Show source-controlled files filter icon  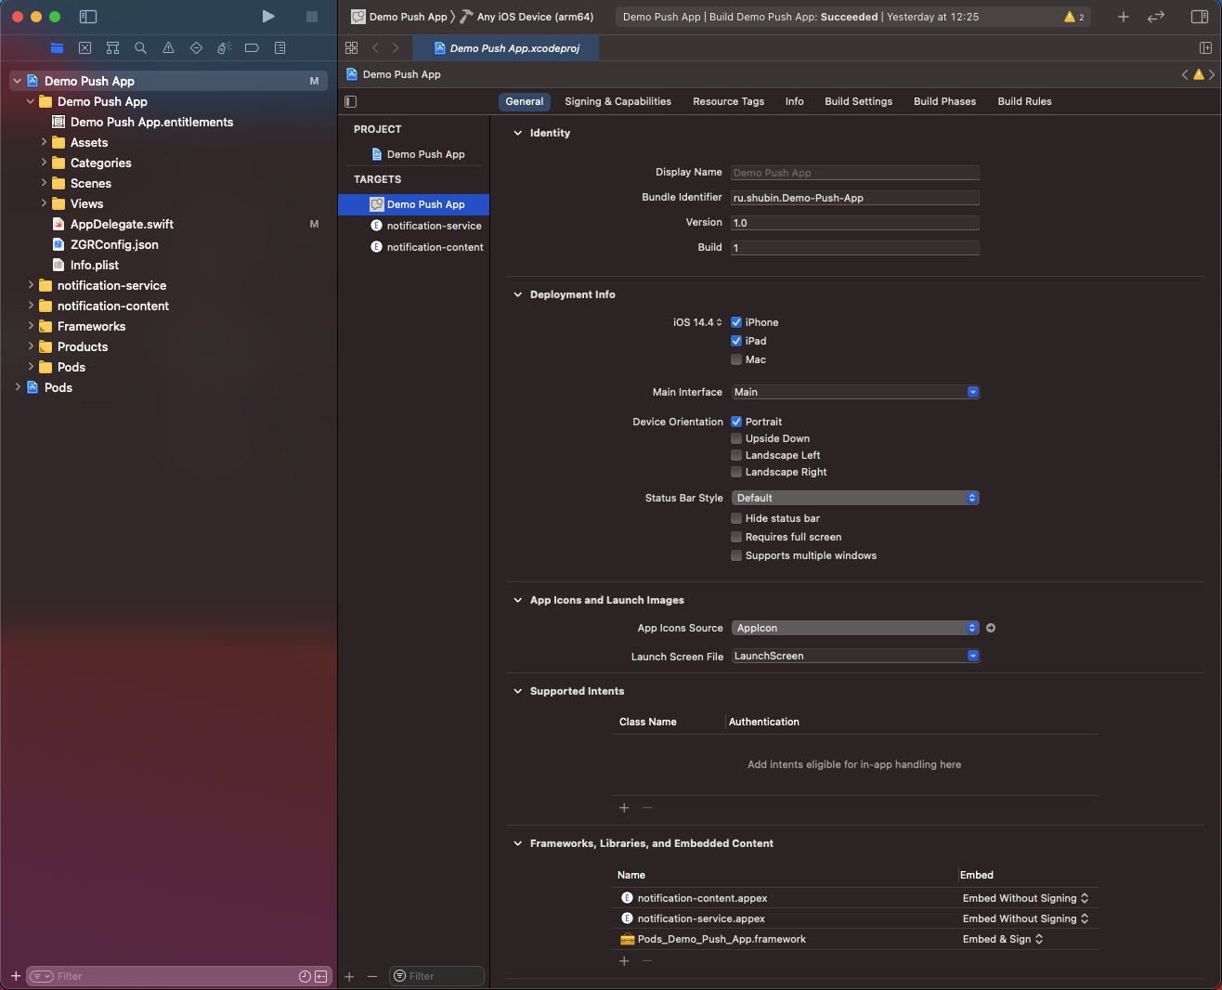(320, 976)
